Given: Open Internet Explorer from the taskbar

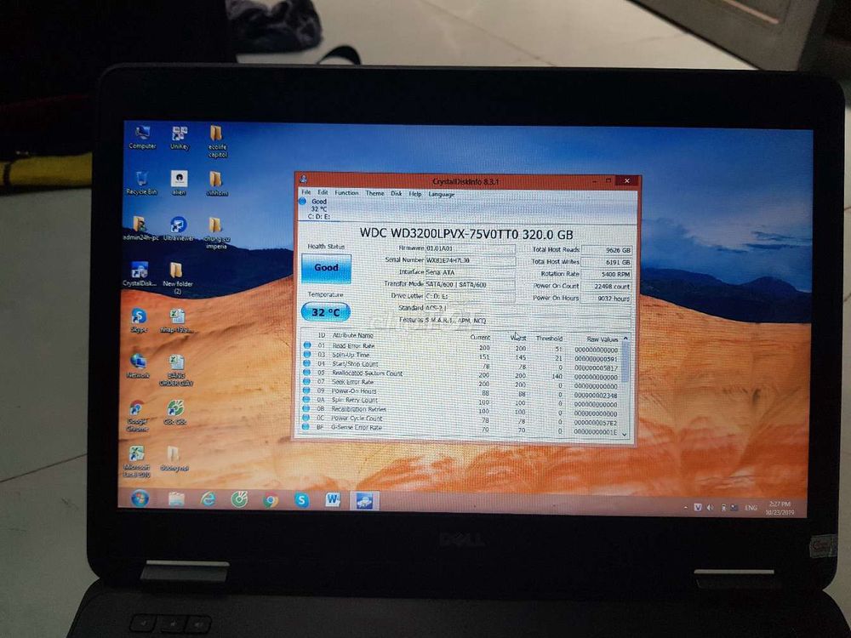Looking at the screenshot, I should click(208, 499).
